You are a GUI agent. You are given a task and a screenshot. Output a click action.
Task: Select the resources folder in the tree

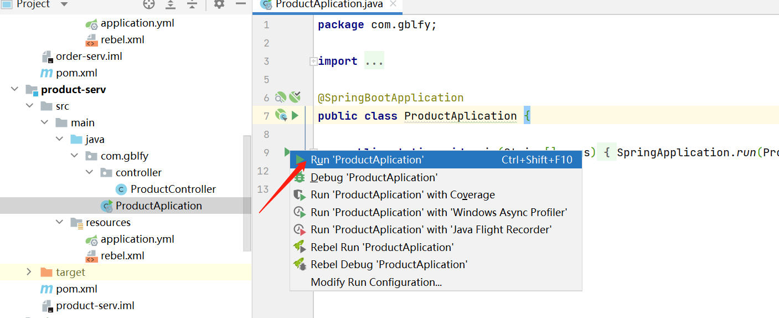[x=108, y=222]
